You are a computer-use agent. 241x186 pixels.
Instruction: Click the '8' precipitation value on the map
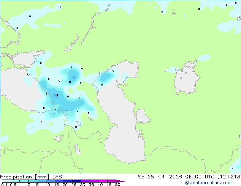[x=57, y=95]
